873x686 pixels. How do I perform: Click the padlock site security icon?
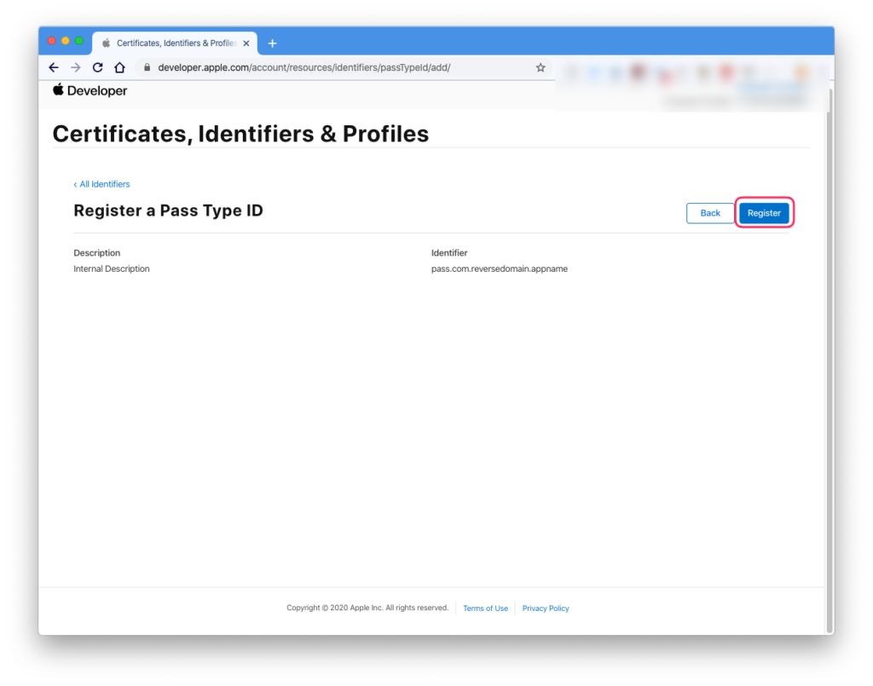(x=147, y=67)
